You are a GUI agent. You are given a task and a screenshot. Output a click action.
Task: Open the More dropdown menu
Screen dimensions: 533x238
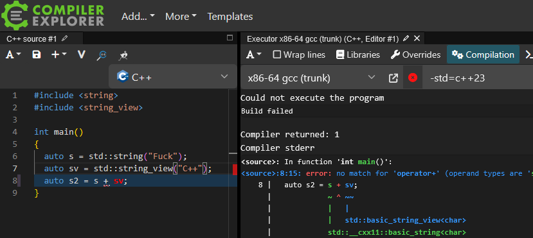(181, 16)
